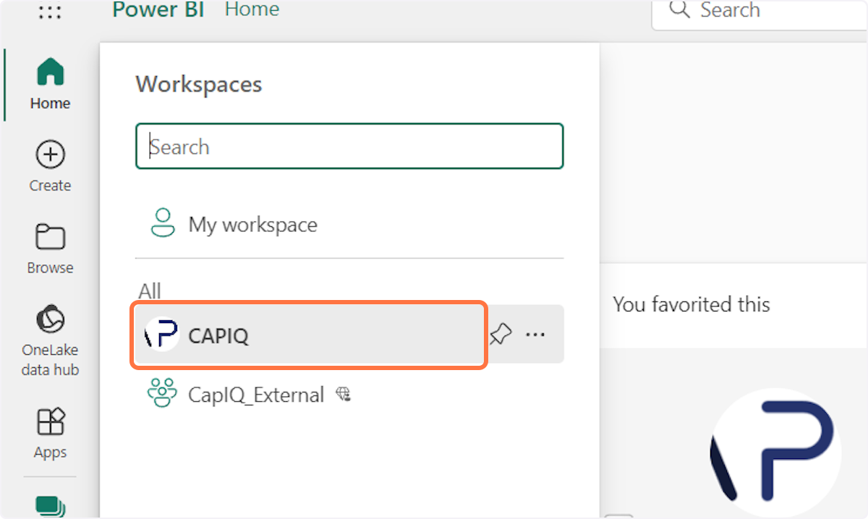The width and height of the screenshot is (868, 519).
Task: Open more options for CAPIQ workspace
Action: point(535,335)
